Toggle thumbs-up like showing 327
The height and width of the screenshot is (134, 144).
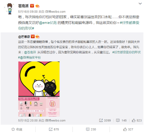point(128,129)
